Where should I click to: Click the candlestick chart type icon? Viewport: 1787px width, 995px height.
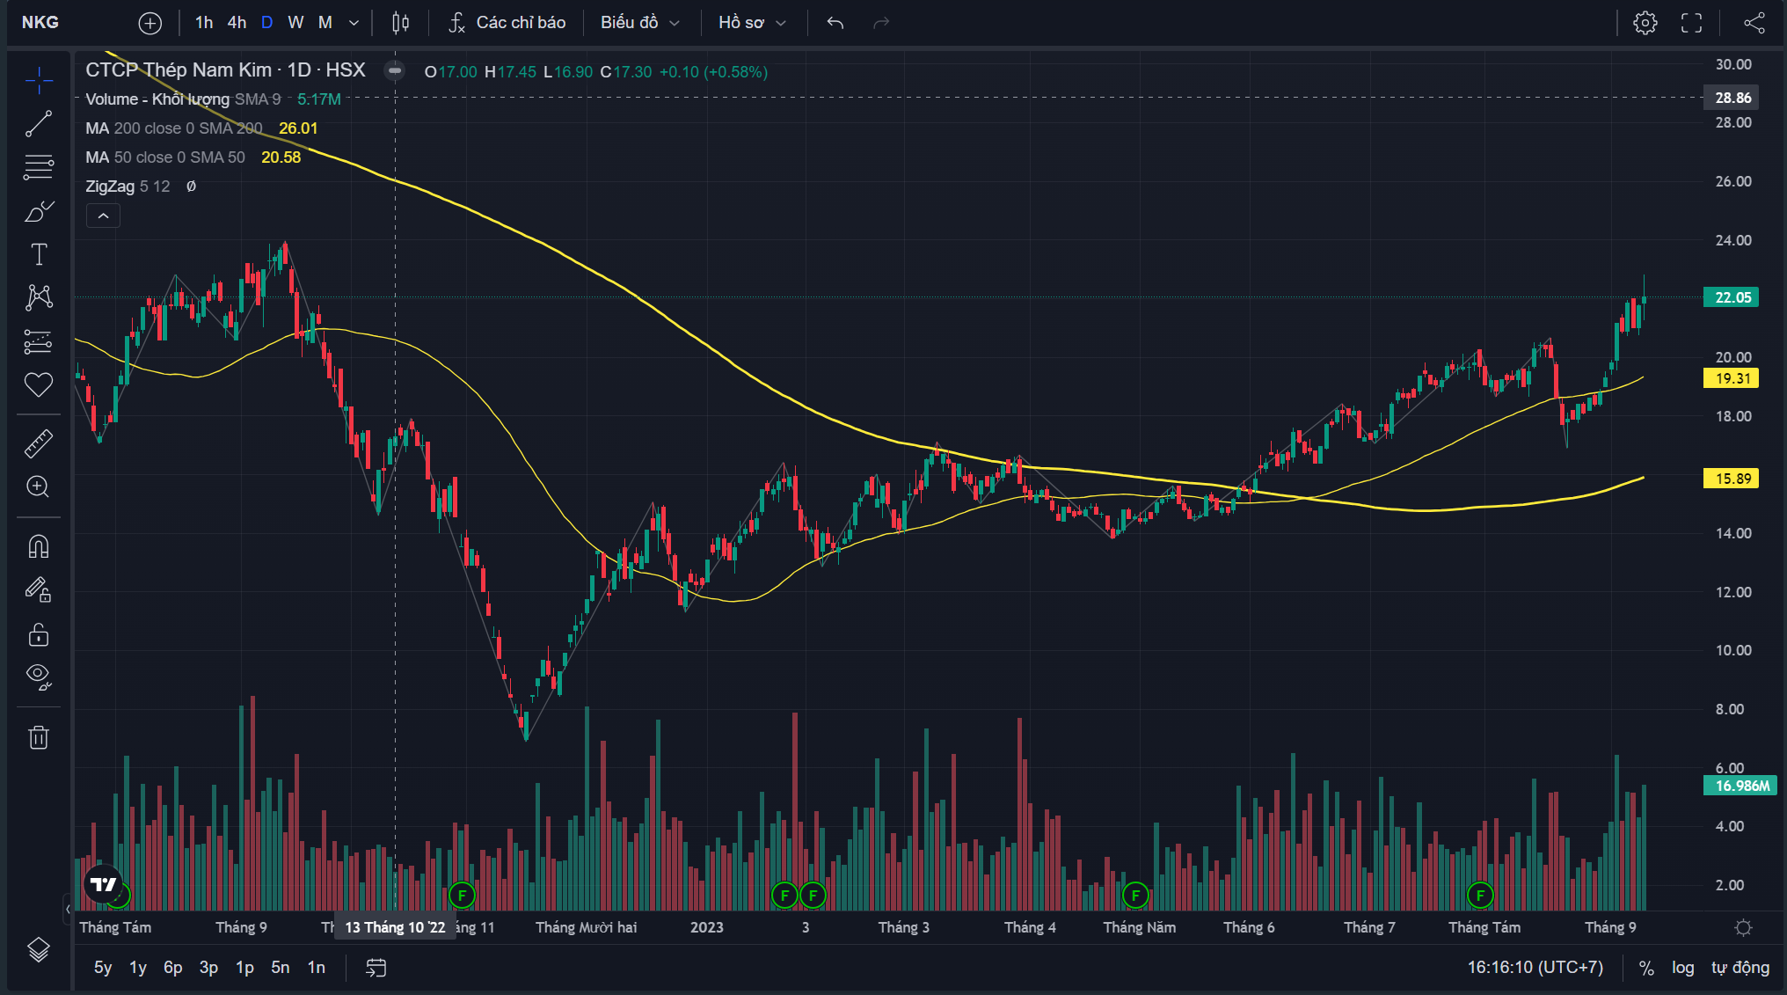pyautogui.click(x=400, y=23)
